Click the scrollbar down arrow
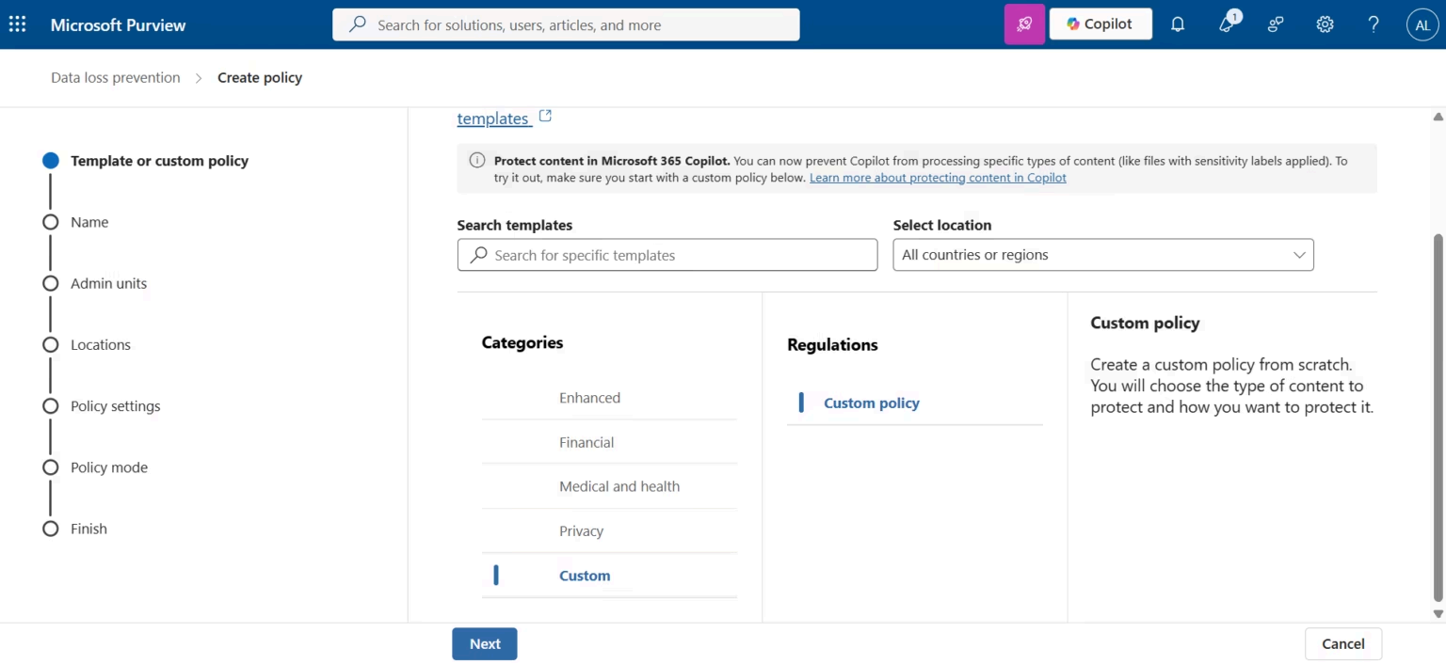The width and height of the screenshot is (1446, 664). tap(1438, 614)
